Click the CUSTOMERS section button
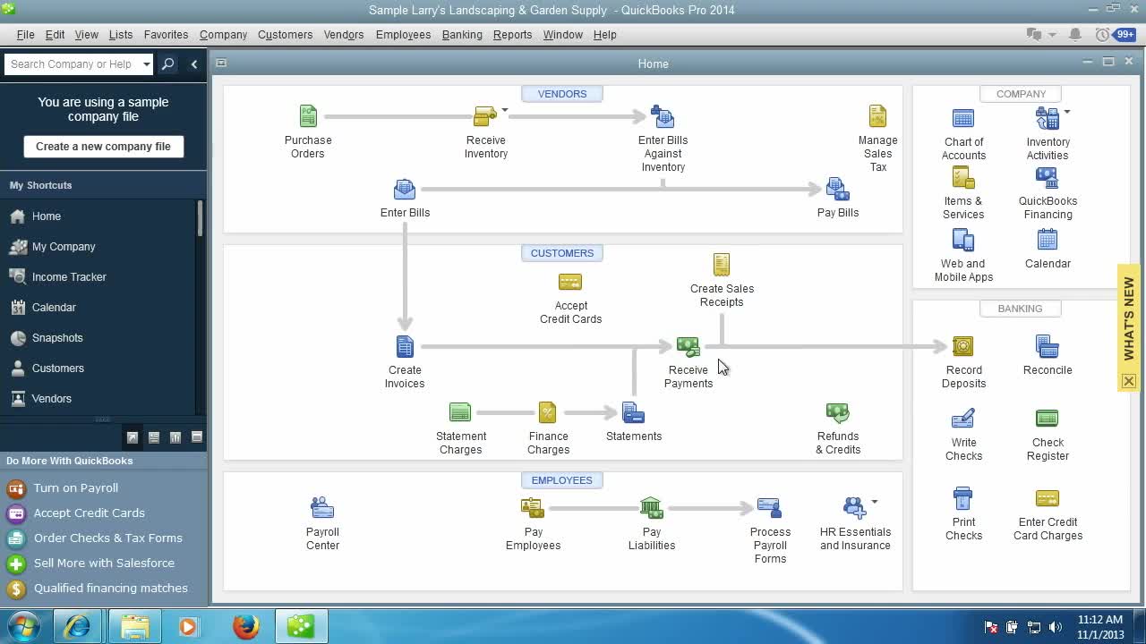1146x644 pixels. pos(562,253)
